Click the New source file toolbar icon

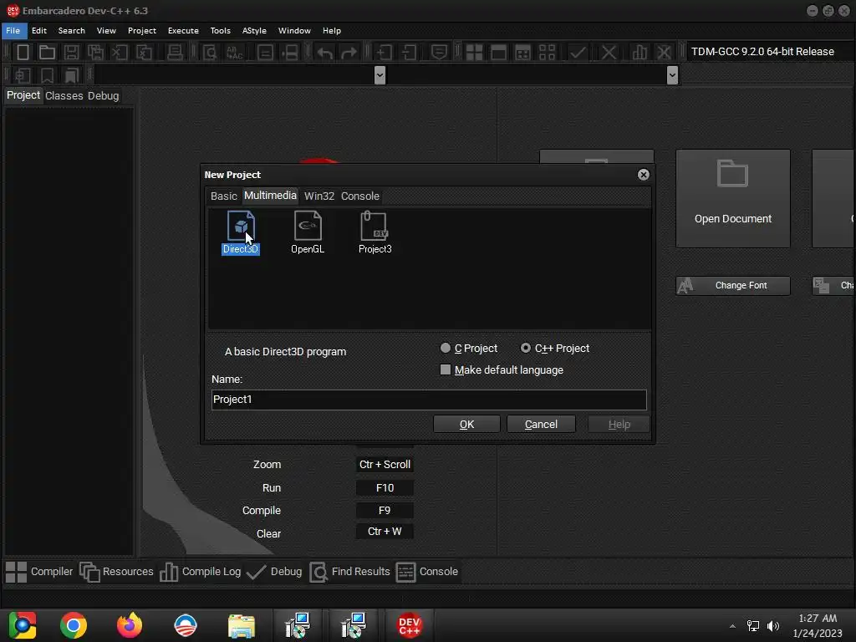(x=23, y=53)
